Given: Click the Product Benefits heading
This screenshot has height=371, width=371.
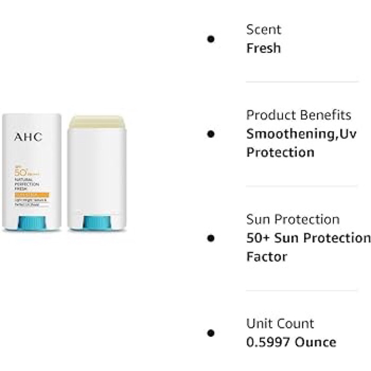Looking at the screenshot, I should [x=299, y=115].
